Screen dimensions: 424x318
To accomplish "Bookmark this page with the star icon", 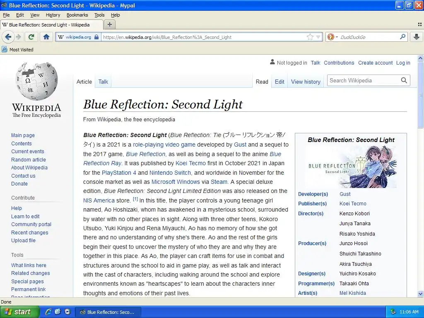I will [310, 37].
